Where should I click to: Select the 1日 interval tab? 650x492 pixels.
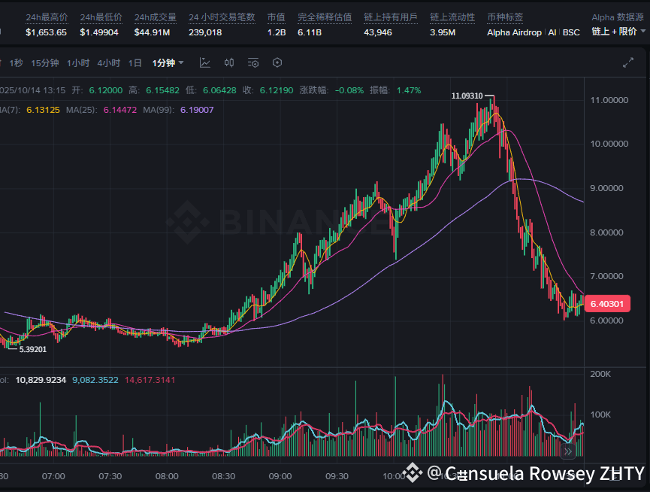(x=135, y=63)
